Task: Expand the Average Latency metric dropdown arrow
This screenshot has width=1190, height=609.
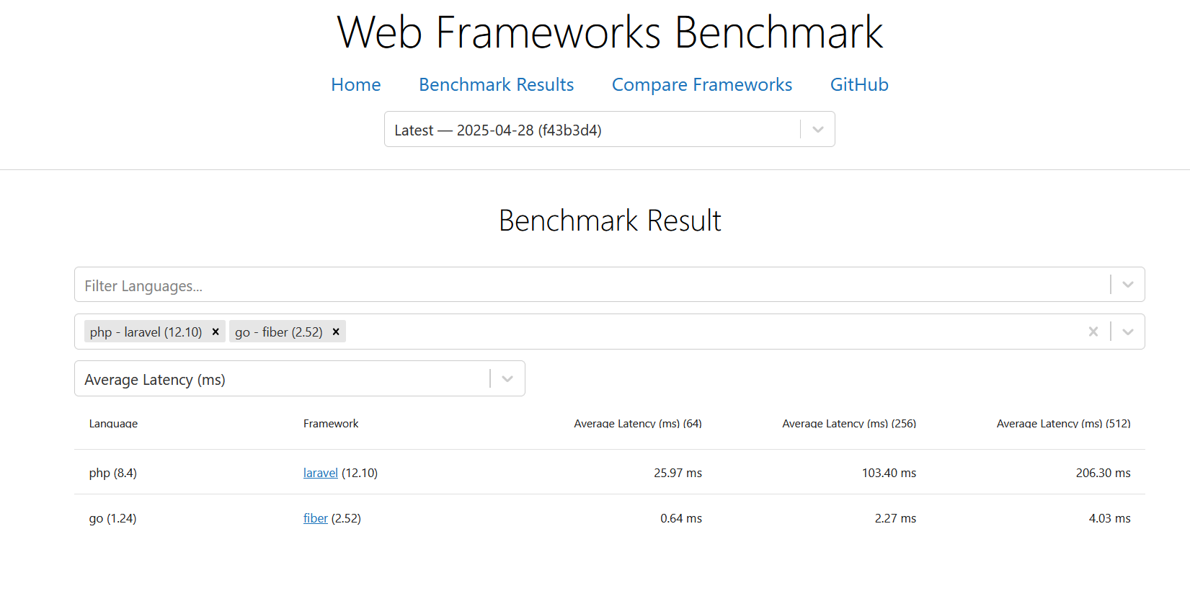Action: pos(507,379)
